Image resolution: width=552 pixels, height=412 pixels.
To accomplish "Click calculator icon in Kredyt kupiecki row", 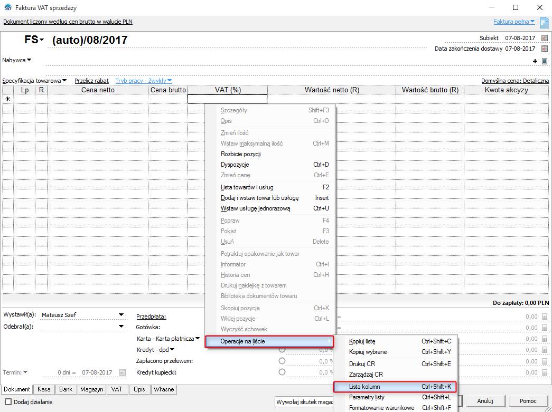I will [x=545, y=372].
